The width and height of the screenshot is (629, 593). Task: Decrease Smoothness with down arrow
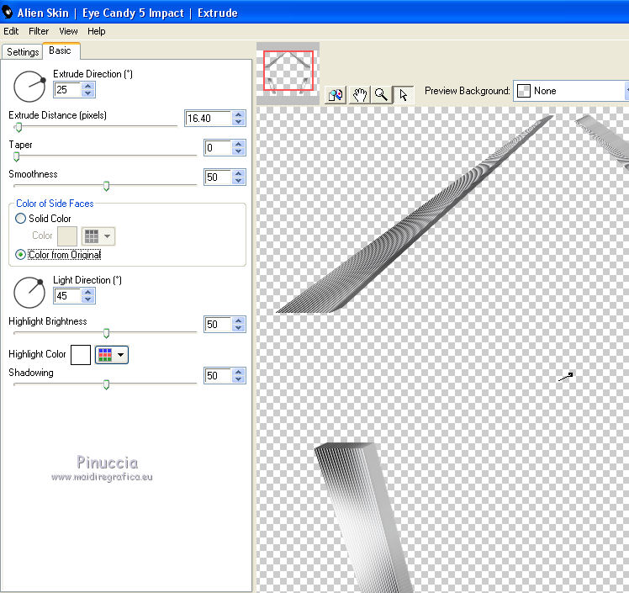[x=239, y=181]
